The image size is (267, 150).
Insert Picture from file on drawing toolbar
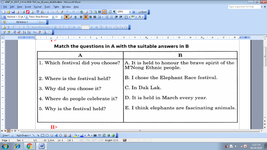click(69, 135)
